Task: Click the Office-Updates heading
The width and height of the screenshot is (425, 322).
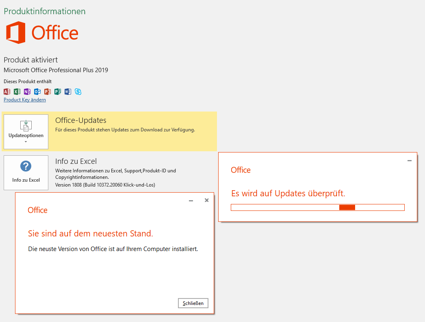Action: pos(81,120)
